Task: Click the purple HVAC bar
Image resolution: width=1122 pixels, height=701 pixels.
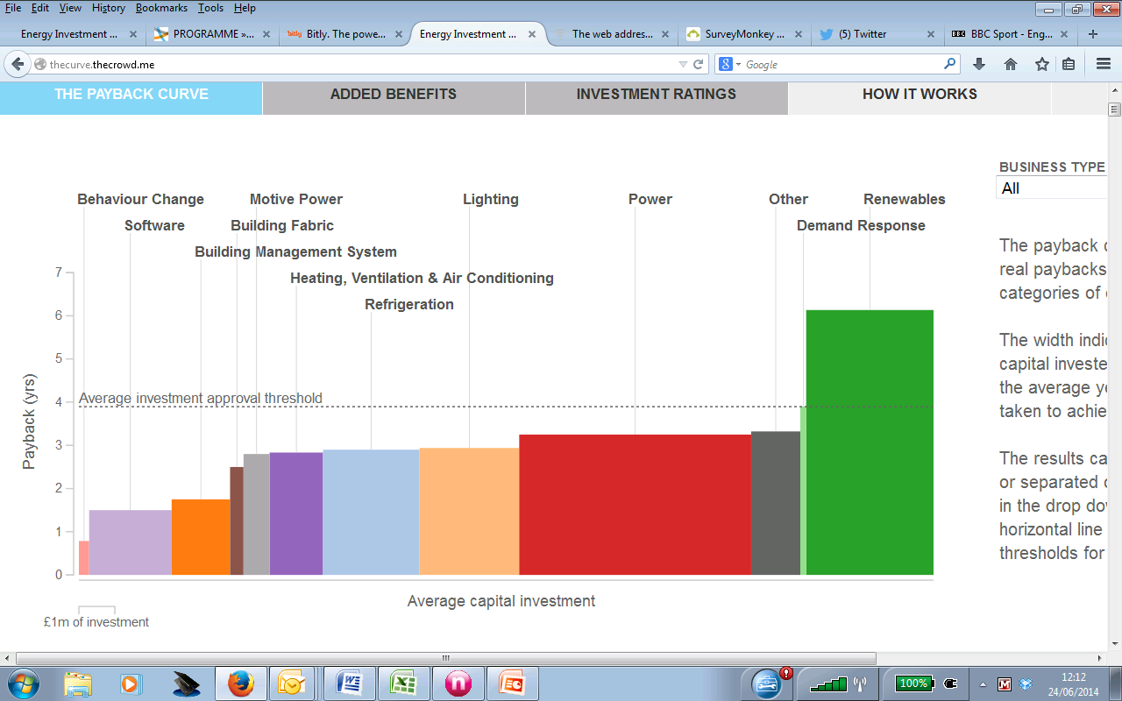Action: click(x=296, y=513)
